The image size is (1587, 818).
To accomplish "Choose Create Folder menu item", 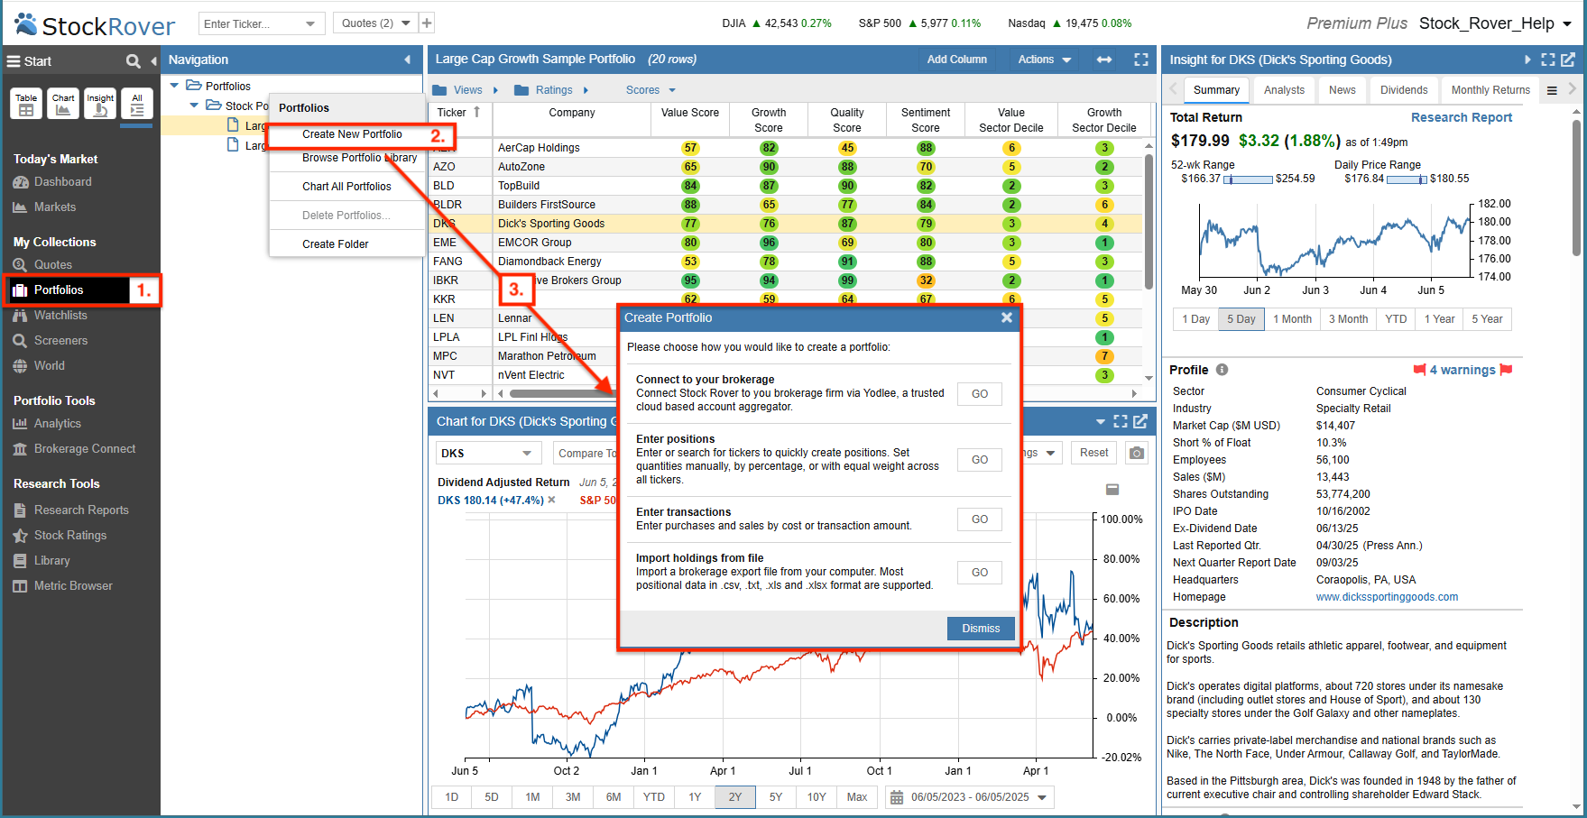I will pyautogui.click(x=336, y=244).
